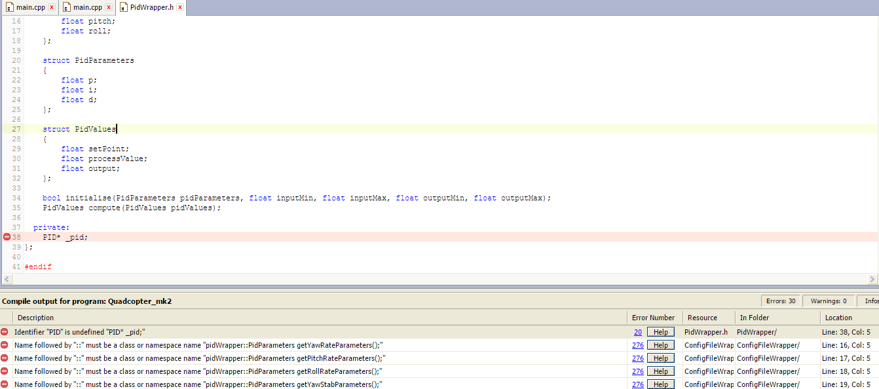879x389 pixels.
Task: Click the header file icon on PidWrapper.h tab
Action: click(x=123, y=8)
